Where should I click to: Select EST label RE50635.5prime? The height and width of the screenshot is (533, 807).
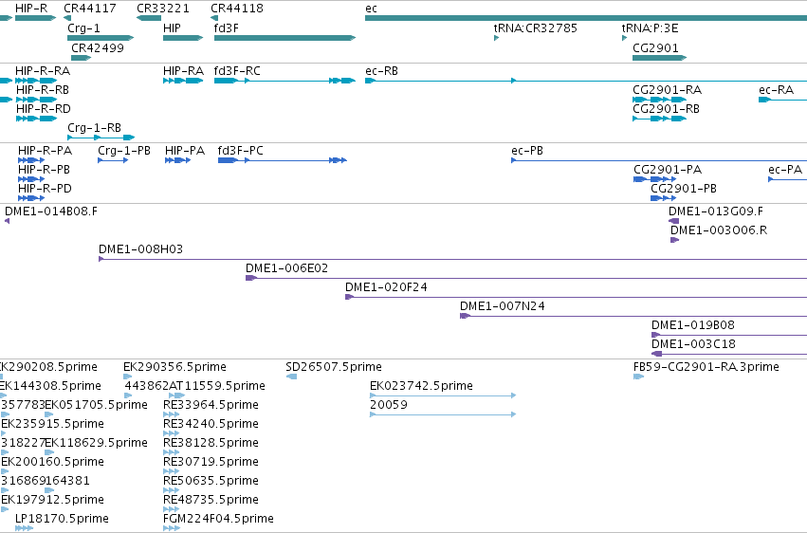pos(211,481)
